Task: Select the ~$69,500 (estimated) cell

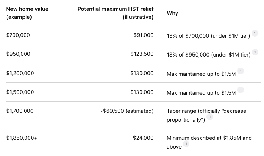Action: click(x=126, y=111)
